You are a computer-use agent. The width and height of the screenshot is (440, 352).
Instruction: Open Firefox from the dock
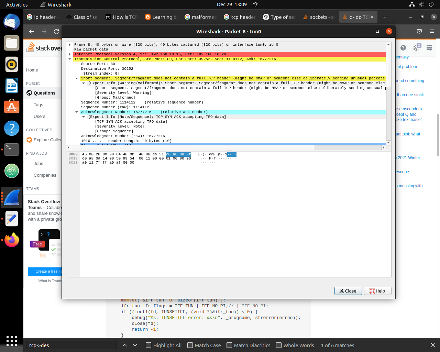coord(12,240)
